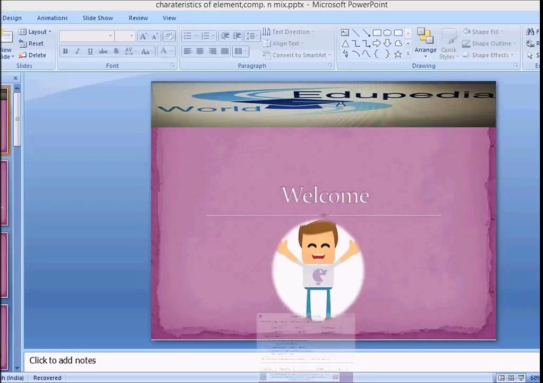Select the Curve shape
543x383 pixels.
click(367, 54)
